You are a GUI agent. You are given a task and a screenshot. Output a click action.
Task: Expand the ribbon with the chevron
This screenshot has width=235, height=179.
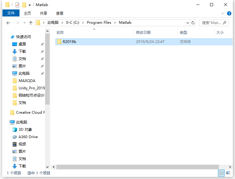click(x=223, y=13)
